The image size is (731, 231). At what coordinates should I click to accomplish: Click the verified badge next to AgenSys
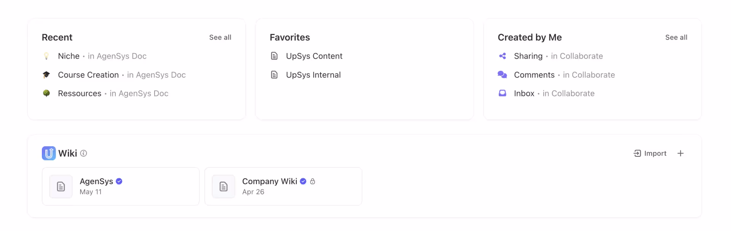point(119,182)
